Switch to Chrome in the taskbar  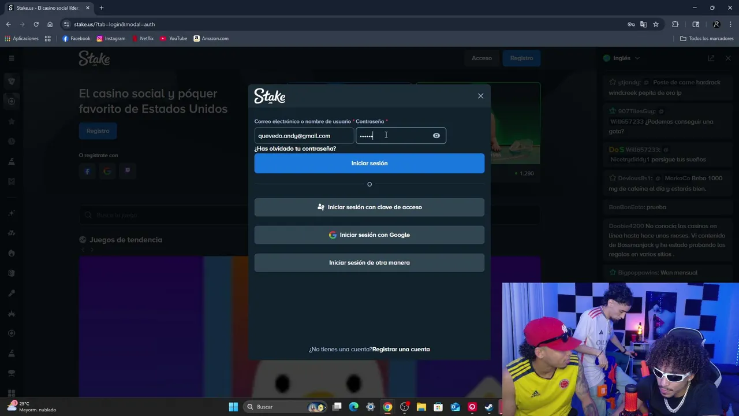coord(387,407)
